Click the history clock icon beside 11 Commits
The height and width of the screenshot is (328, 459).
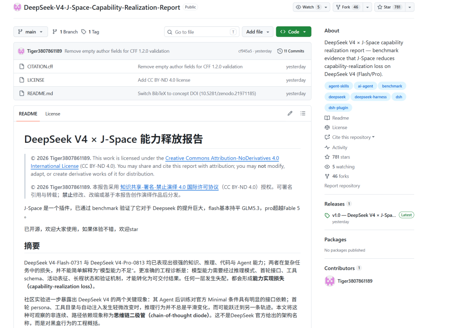[280, 51]
